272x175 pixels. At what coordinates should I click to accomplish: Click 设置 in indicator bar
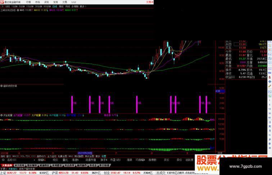(x=104, y=156)
